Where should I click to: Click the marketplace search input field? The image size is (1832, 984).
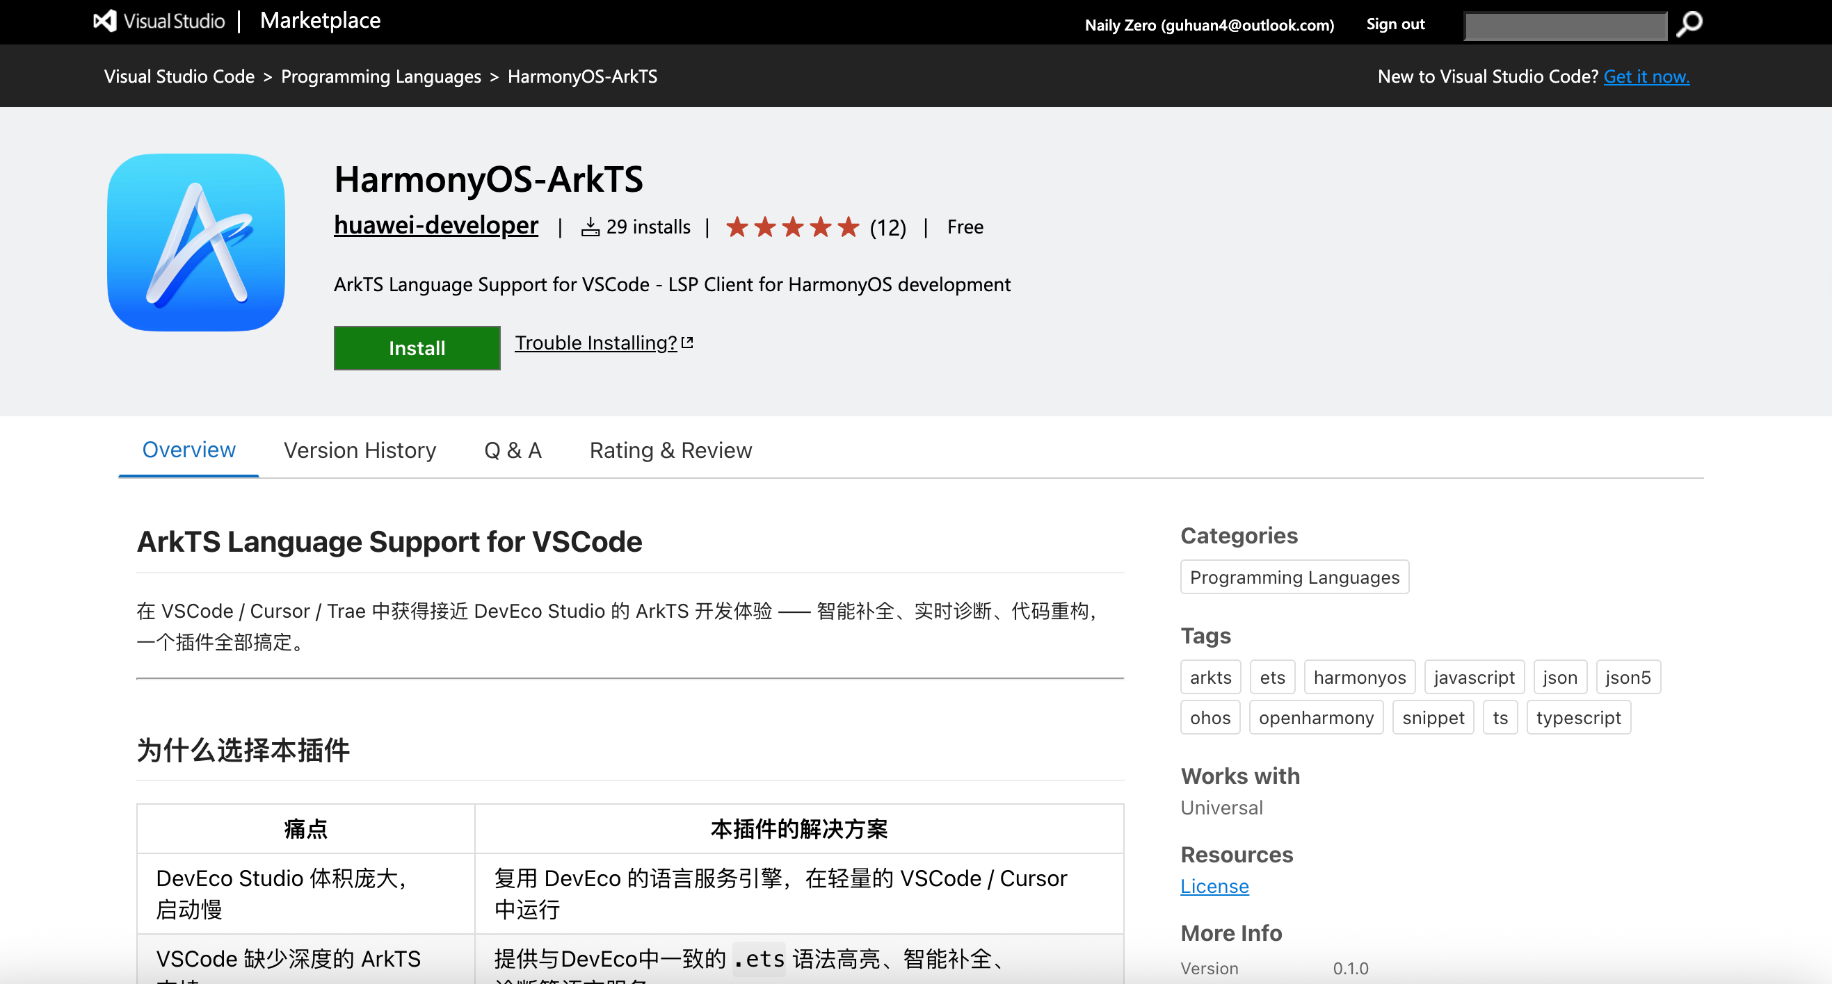click(x=1565, y=26)
